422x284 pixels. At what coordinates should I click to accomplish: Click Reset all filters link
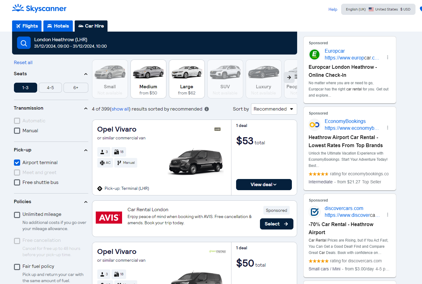23,63
